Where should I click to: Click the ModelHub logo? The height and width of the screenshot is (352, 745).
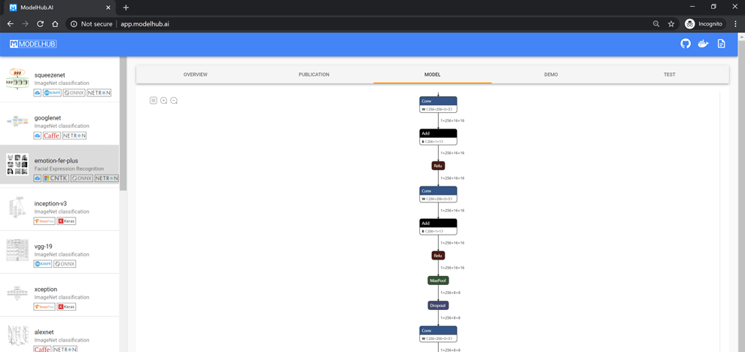tap(33, 44)
